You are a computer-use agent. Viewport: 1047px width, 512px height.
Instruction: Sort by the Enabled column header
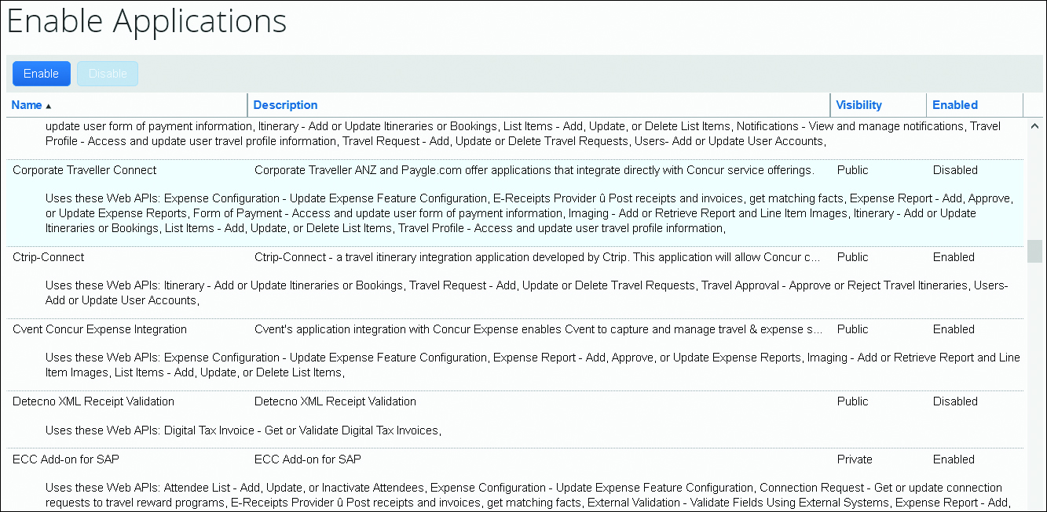tap(955, 105)
